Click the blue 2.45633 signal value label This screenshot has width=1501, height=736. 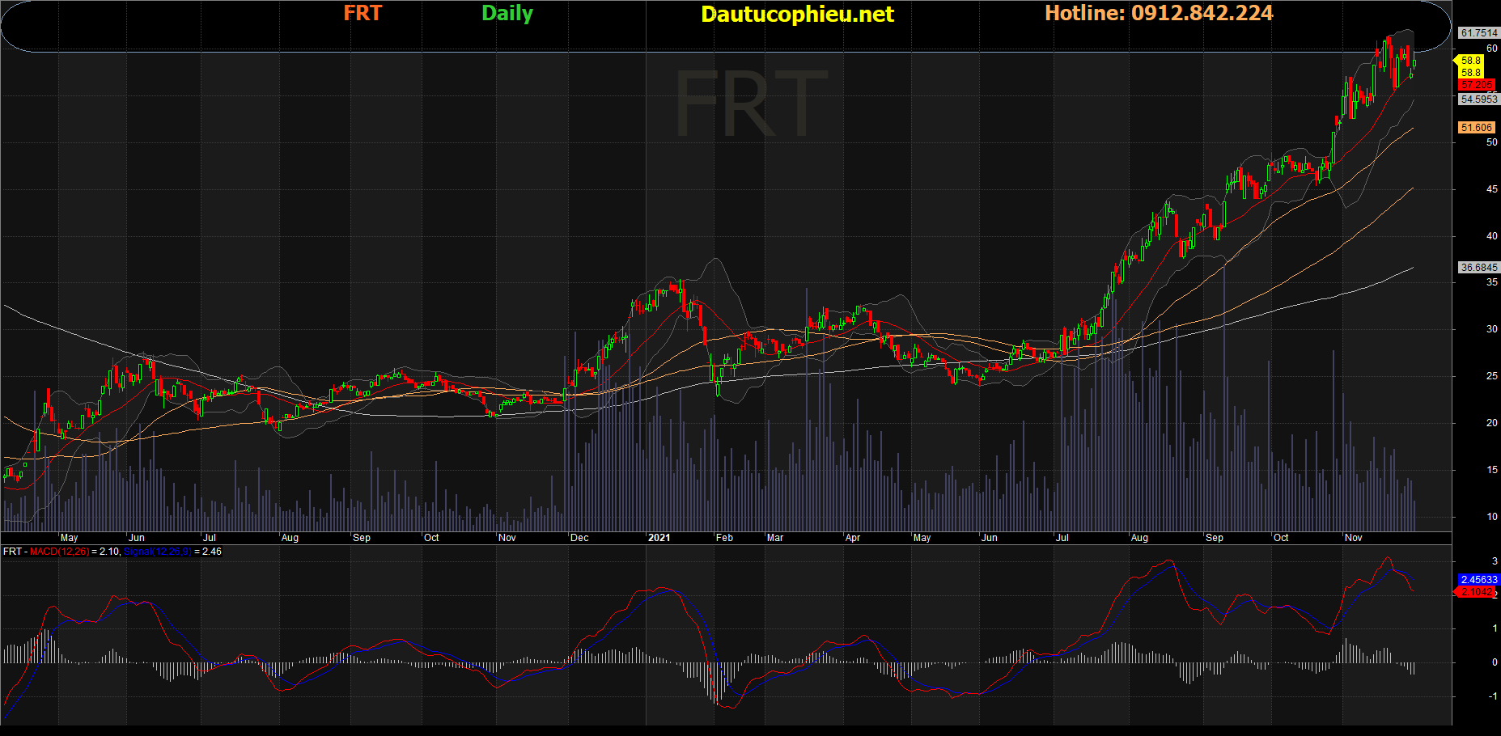coord(1478,580)
